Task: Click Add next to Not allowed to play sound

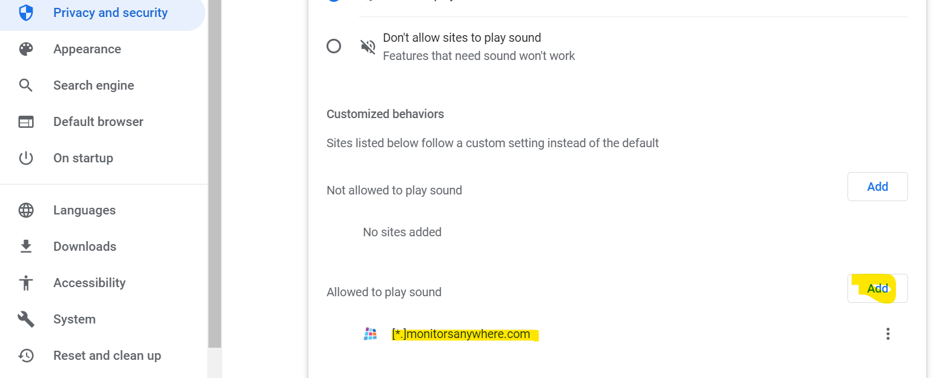Action: [x=877, y=187]
